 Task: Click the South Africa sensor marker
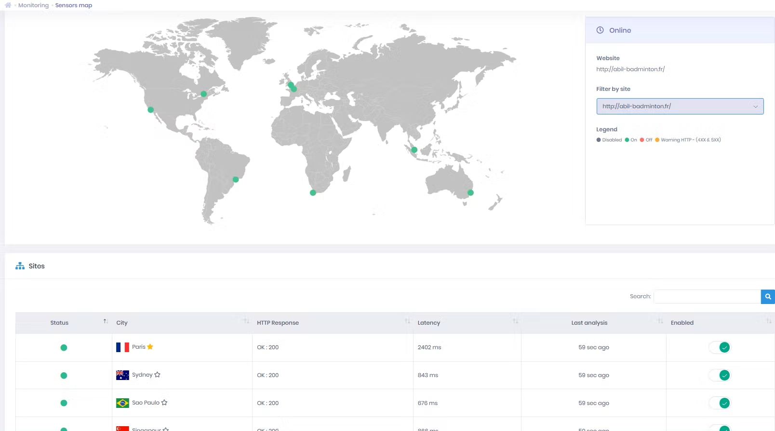(313, 193)
